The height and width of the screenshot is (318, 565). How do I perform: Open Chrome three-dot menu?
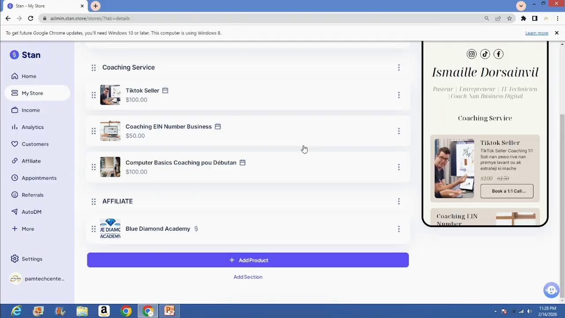[x=557, y=19]
